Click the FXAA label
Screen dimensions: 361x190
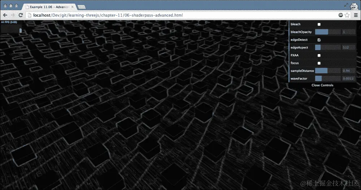(x=295, y=55)
